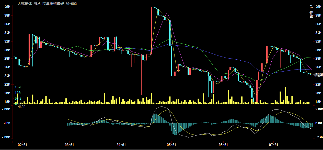Select the 07-01 date label
323x150 pixels.
point(273,145)
